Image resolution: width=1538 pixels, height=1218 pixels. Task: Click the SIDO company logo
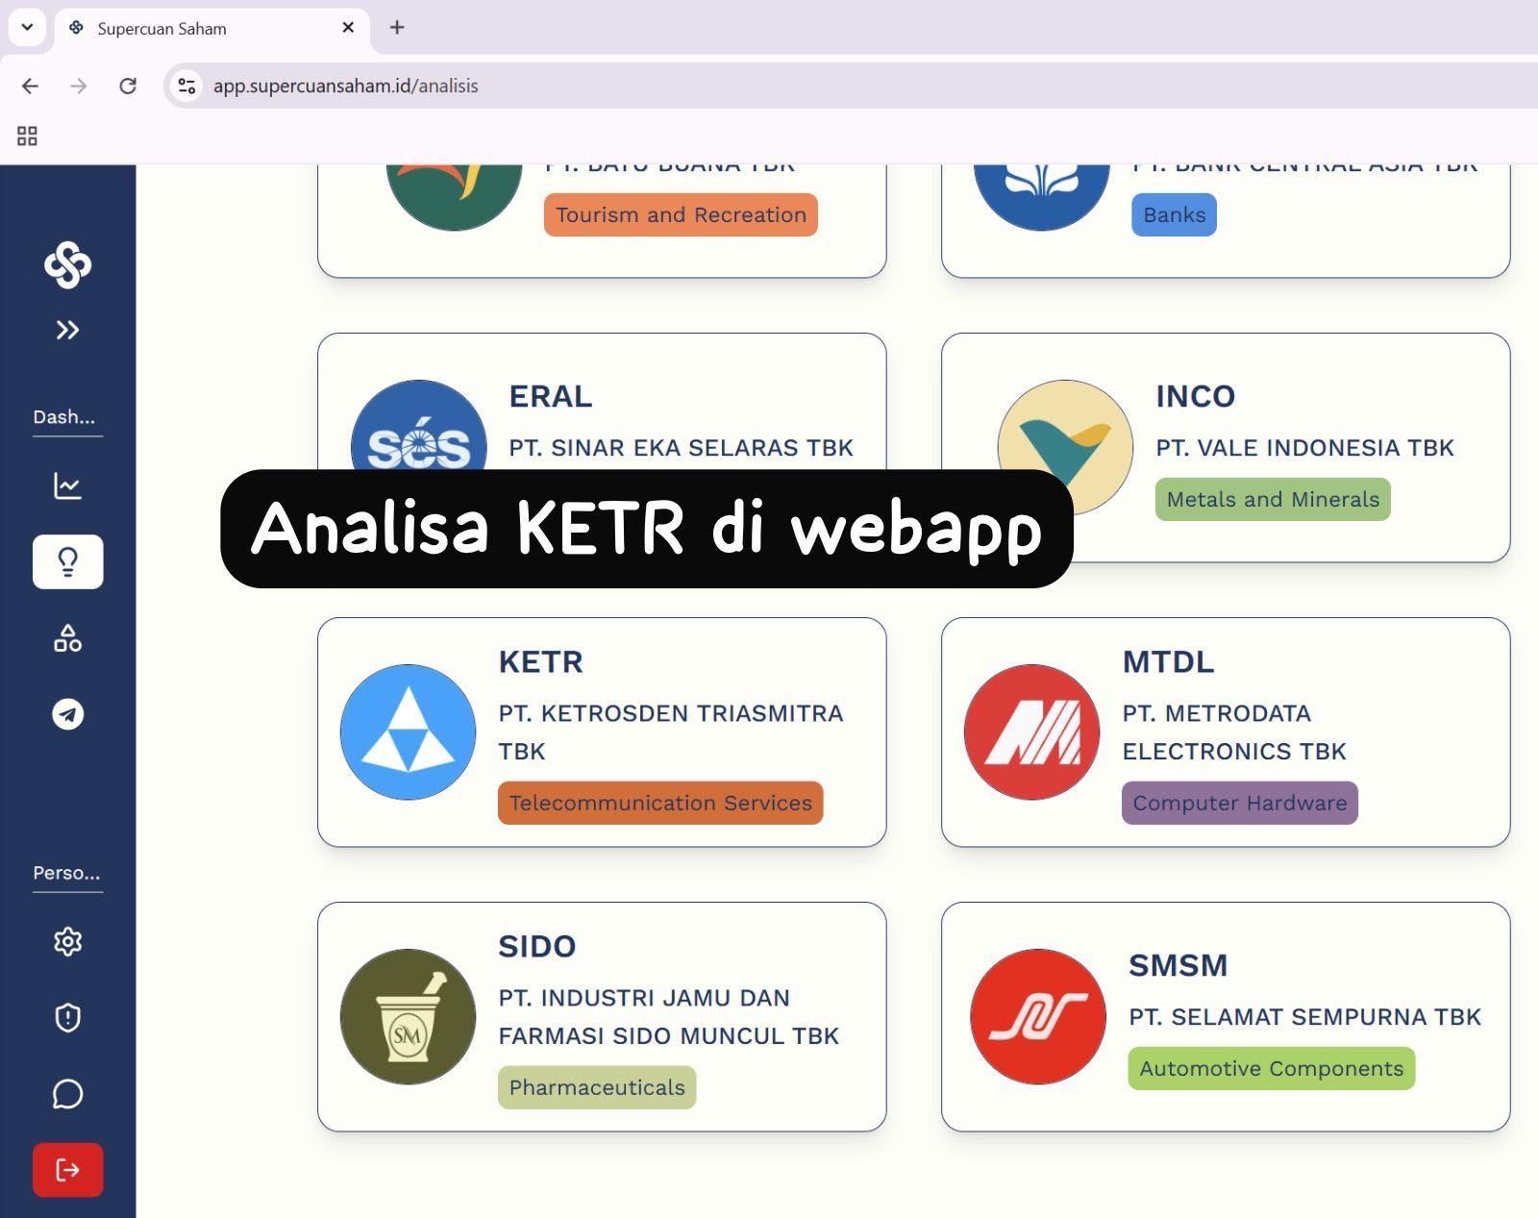(408, 1016)
